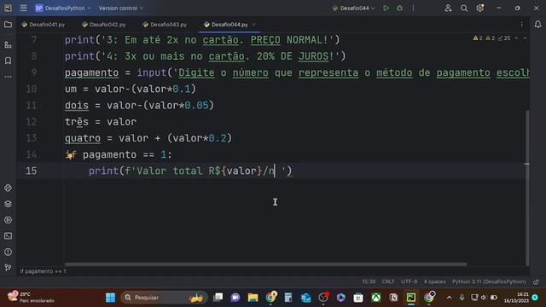
Task: Click line number 15 in gutter
Action: (31, 171)
